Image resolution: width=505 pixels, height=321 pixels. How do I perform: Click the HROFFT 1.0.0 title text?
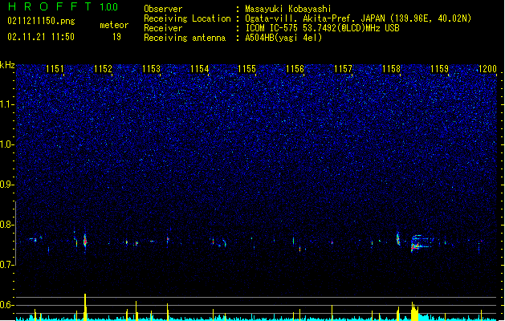pos(63,6)
